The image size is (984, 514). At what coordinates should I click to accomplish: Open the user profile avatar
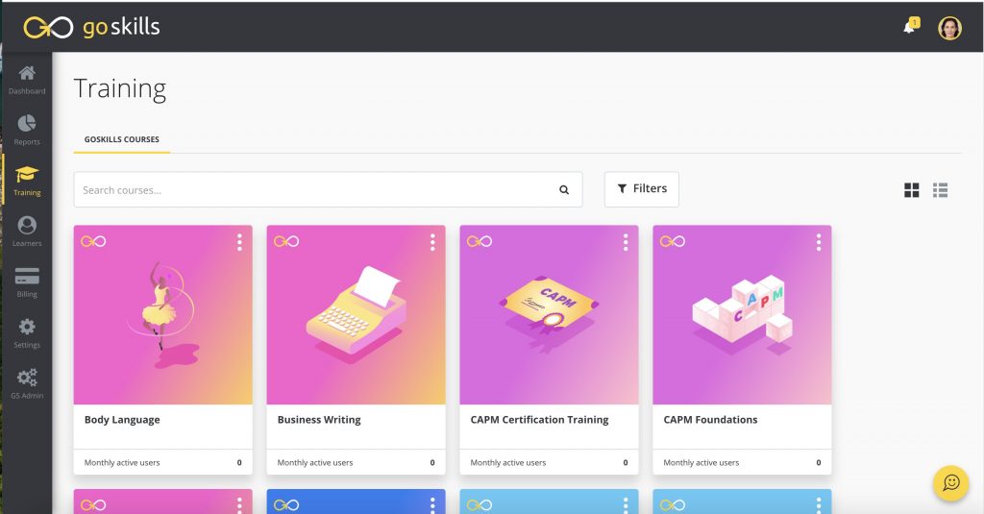click(949, 28)
